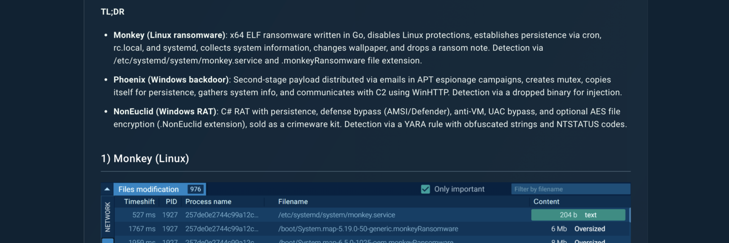Click the Content column header
729x243 pixels.
(546, 202)
